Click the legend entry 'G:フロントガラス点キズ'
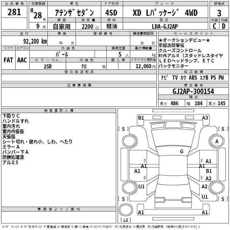Viewport: 230px width, 230px height. pos(101,227)
